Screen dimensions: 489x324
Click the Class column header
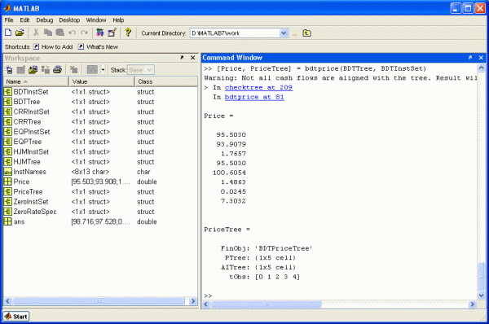click(x=166, y=81)
